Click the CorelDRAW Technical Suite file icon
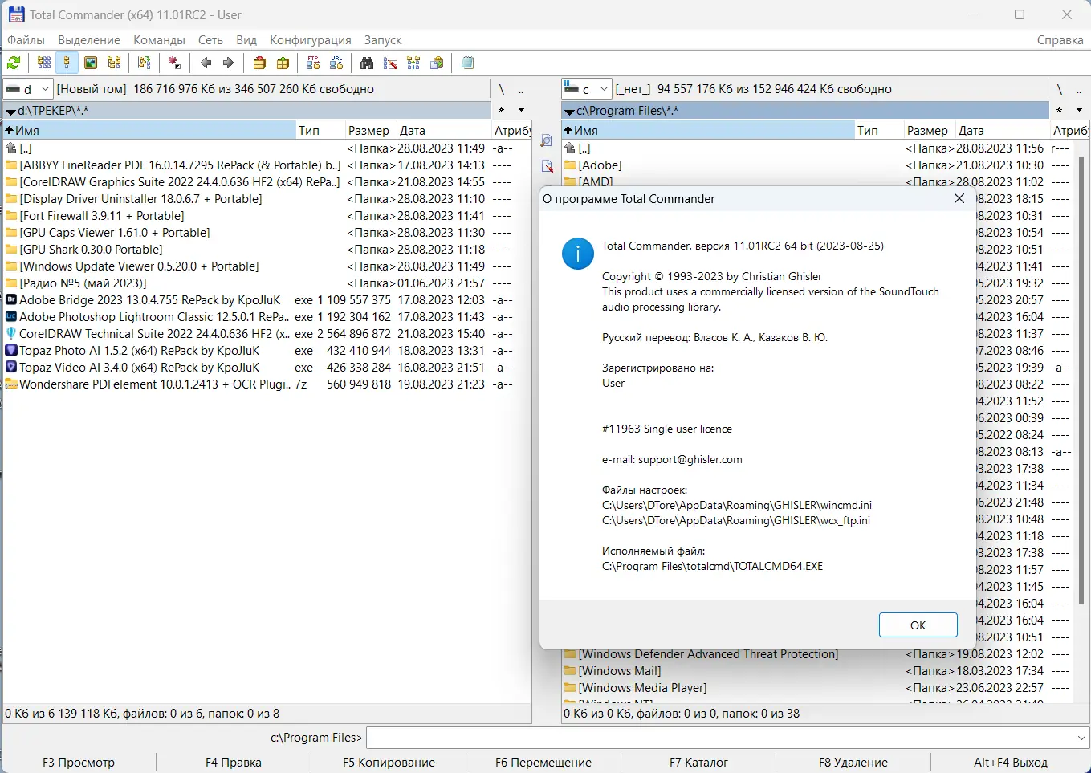Viewport: 1091px width, 773px height. [11, 334]
